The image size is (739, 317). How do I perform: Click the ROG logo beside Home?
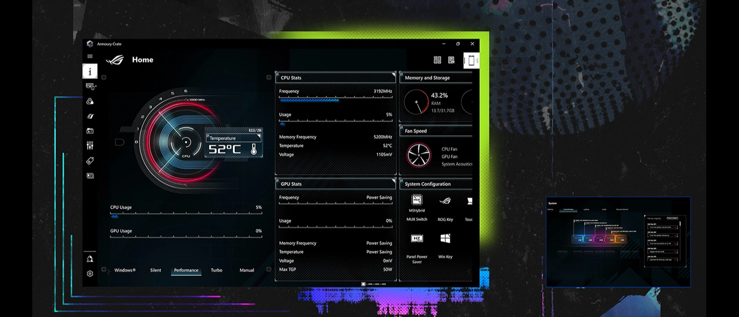(x=115, y=60)
